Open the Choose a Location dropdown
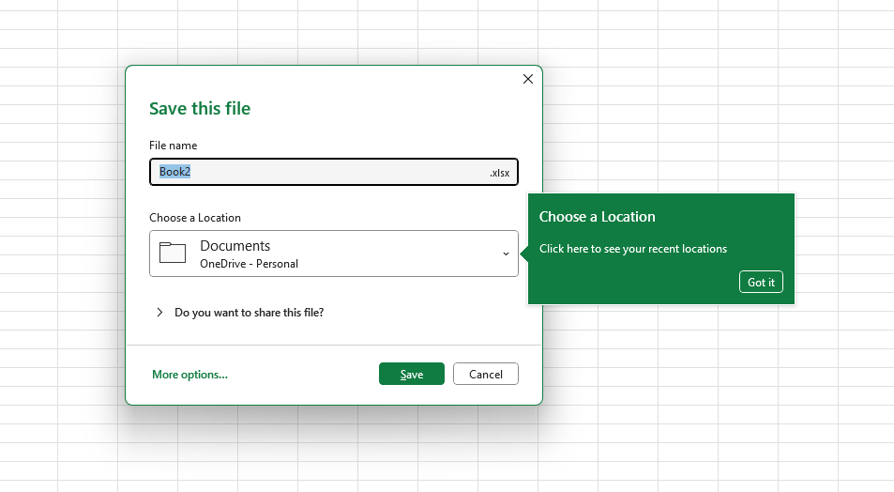894x492 pixels. tap(334, 254)
